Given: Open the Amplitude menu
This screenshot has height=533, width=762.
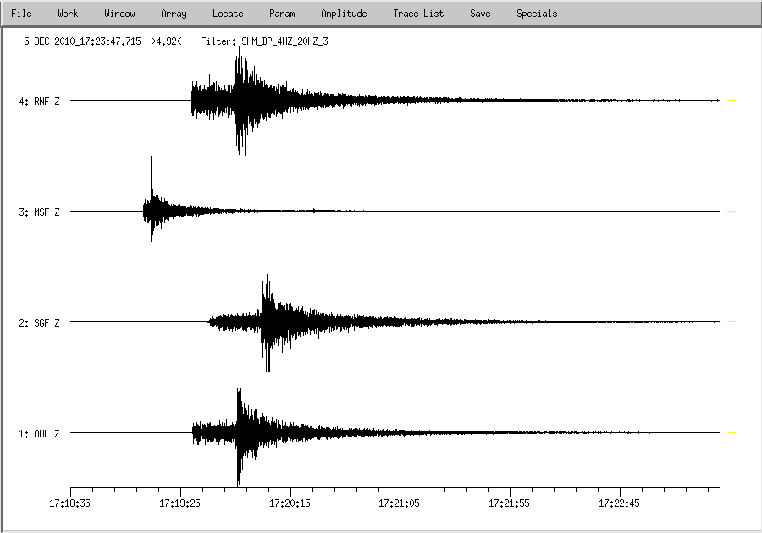Looking at the screenshot, I should coord(344,14).
